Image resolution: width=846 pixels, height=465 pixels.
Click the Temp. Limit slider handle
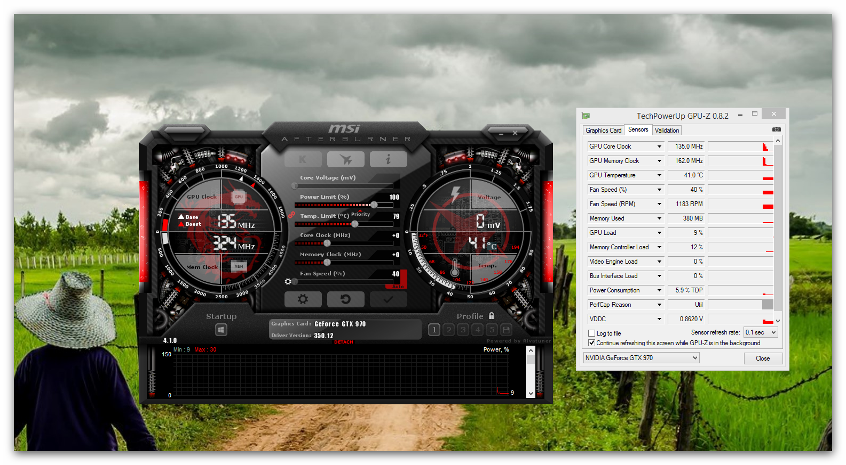355,224
